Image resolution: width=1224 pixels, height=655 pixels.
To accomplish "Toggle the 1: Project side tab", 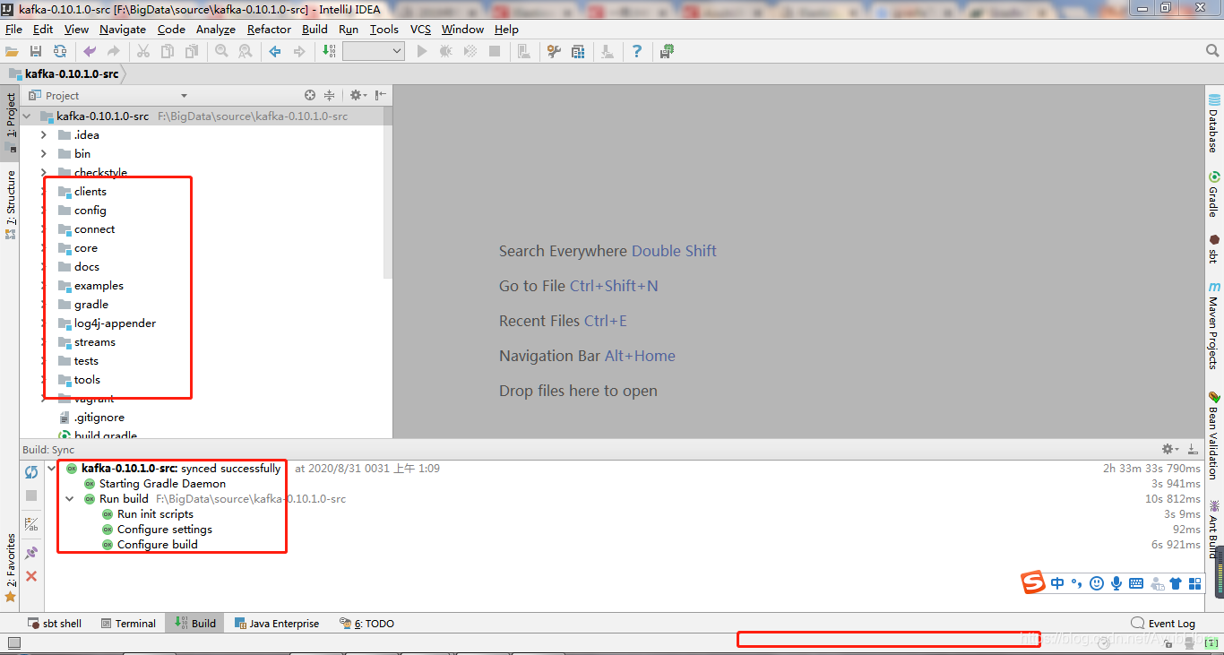I will (x=10, y=122).
